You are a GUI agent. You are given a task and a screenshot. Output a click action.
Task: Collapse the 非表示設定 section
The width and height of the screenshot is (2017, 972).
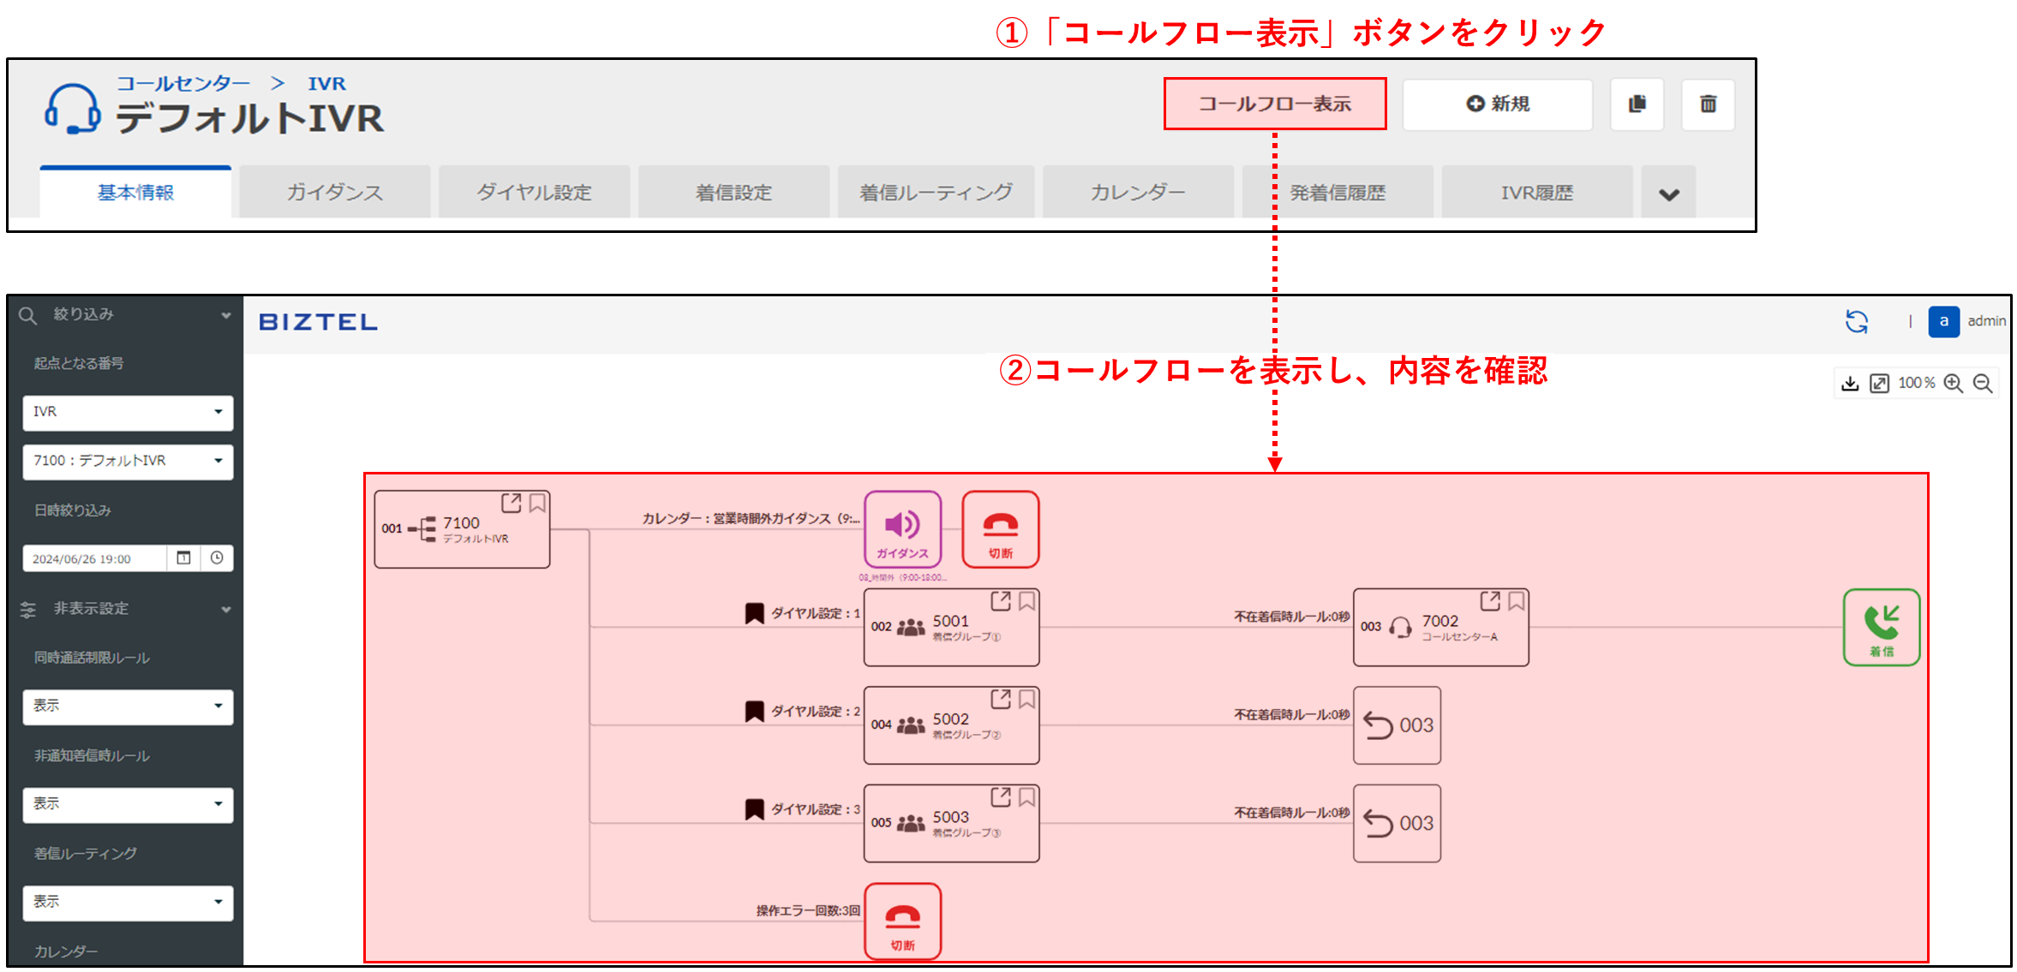tap(226, 610)
